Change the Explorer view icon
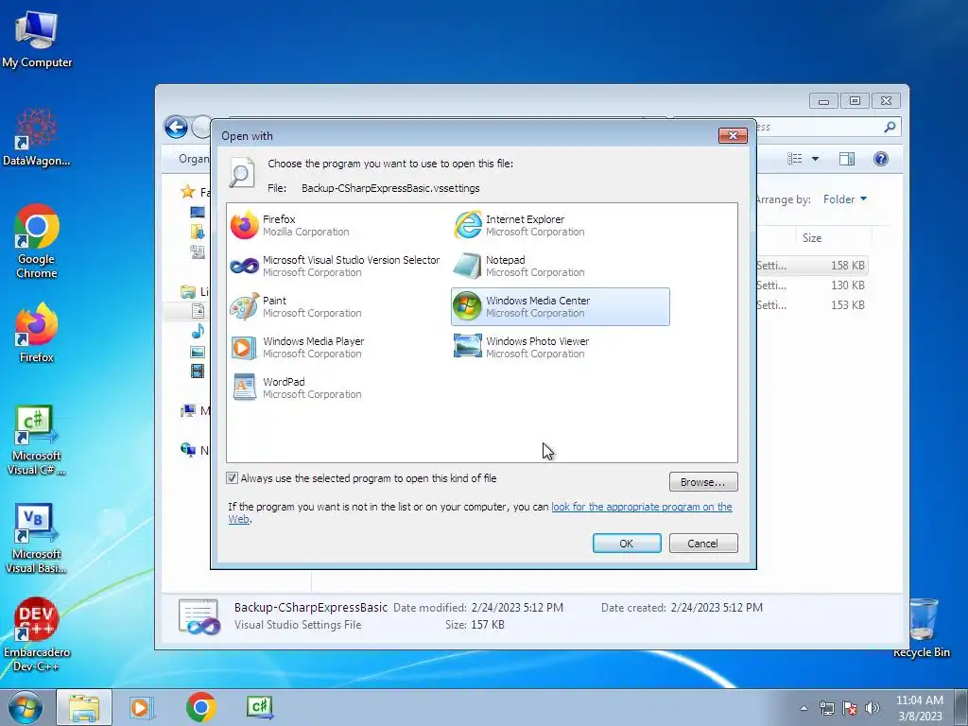Screen dimensions: 968x726 pyautogui.click(x=795, y=159)
